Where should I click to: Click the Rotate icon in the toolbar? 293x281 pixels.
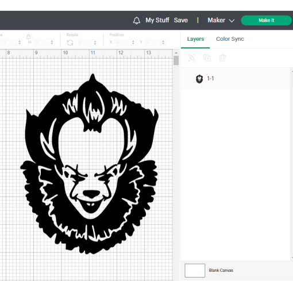click(x=70, y=43)
